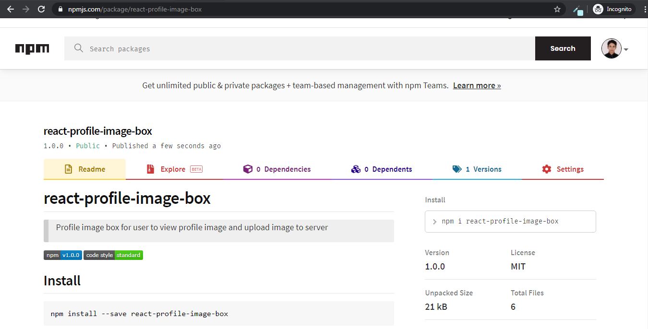Image resolution: width=648 pixels, height=329 pixels.
Task: Click the Public visibility label
Action: (x=88, y=146)
